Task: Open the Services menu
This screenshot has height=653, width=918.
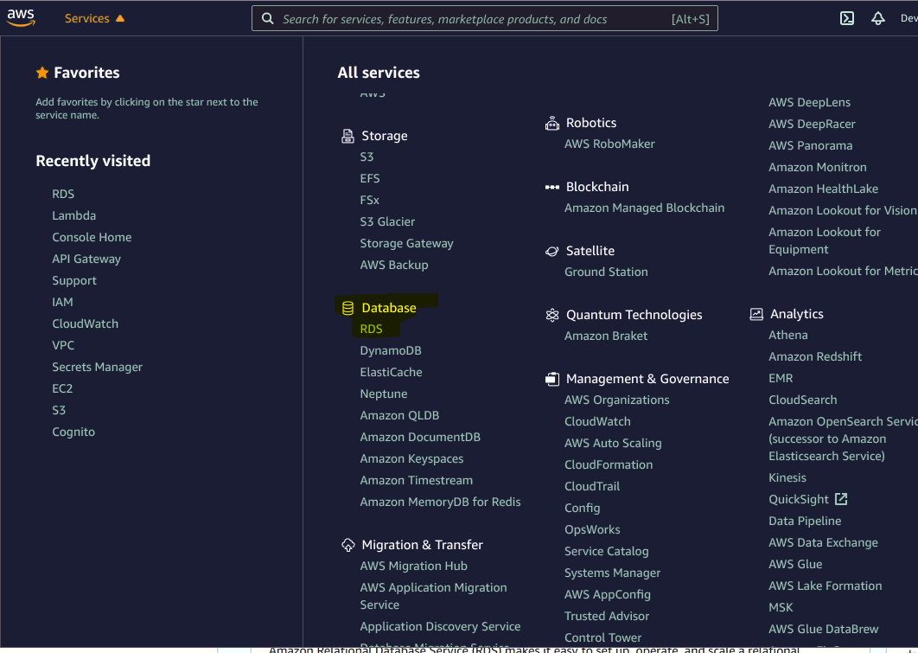Action: pos(87,17)
